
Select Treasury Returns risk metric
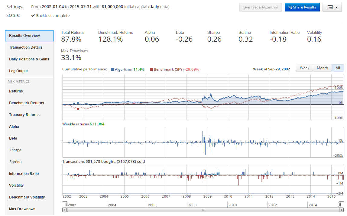click(x=24, y=115)
